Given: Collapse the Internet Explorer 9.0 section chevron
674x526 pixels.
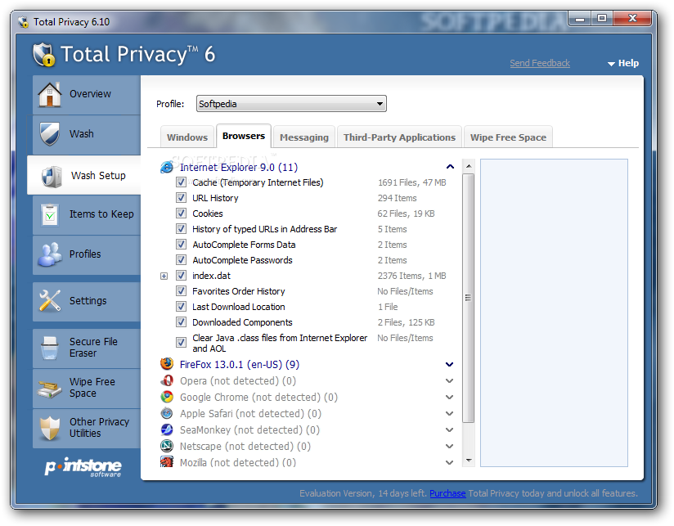Looking at the screenshot, I should pos(450,166).
